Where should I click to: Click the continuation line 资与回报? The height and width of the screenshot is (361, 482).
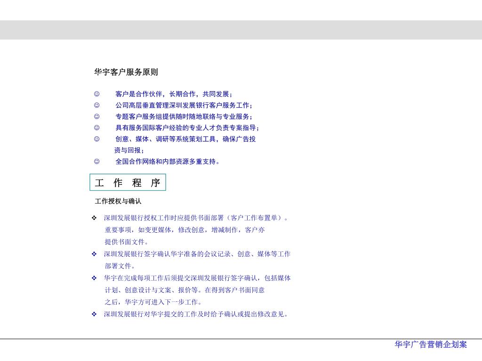129,150
